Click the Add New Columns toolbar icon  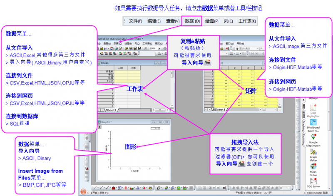click(x=227, y=48)
